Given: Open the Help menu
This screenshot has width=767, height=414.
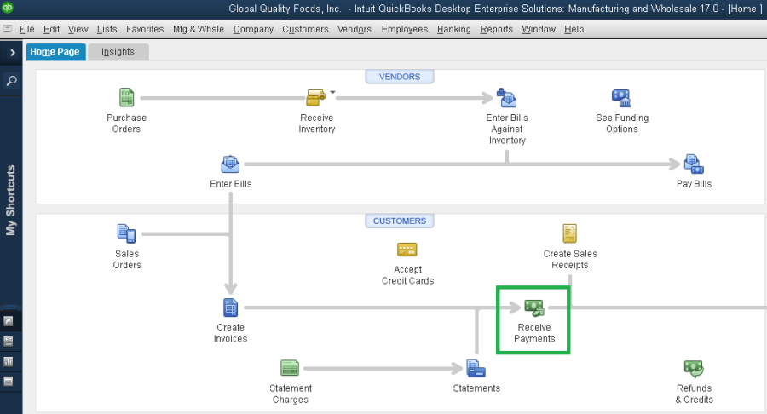Looking at the screenshot, I should pyautogui.click(x=574, y=29).
